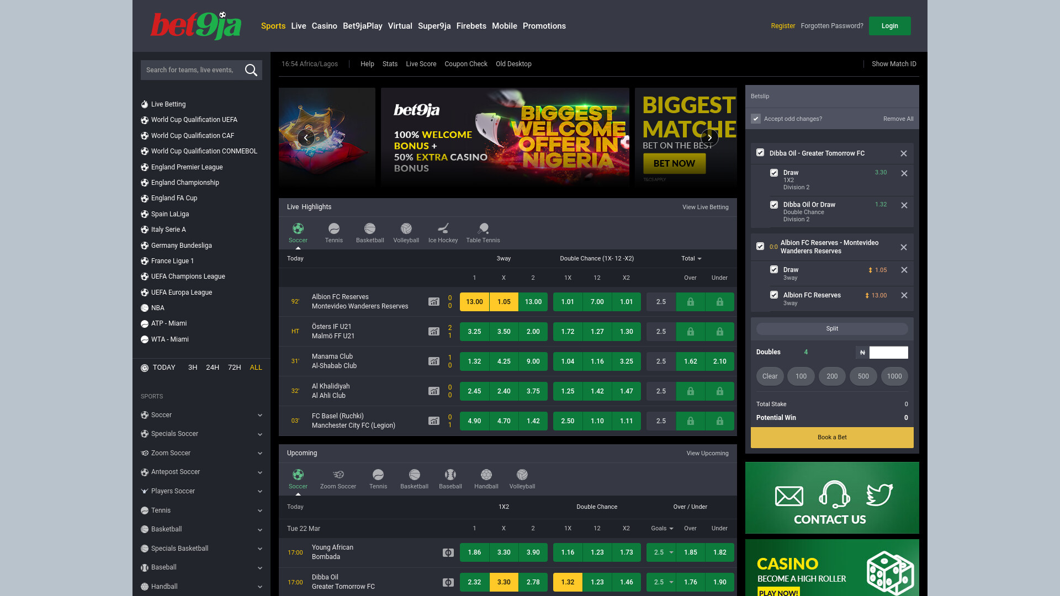Select Over 1.62 for Manama Club match
This screenshot has width=1060, height=596.
click(690, 361)
